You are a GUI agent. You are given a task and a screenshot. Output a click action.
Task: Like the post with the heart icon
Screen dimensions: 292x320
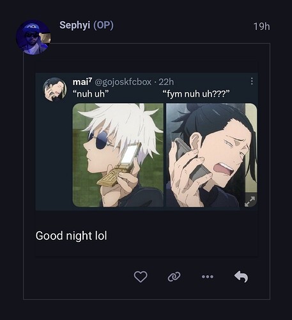click(141, 276)
